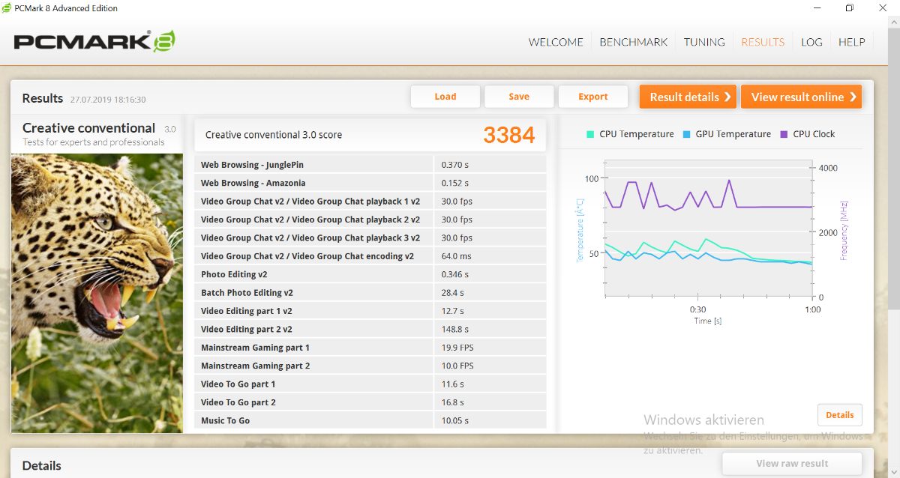This screenshot has height=478, width=900.
Task: Switch to the BENCHMARK tab
Action: point(633,42)
